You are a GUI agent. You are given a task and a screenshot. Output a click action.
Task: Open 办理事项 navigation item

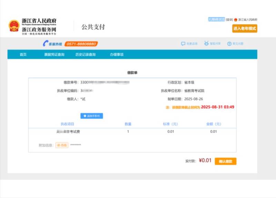pos(117,55)
